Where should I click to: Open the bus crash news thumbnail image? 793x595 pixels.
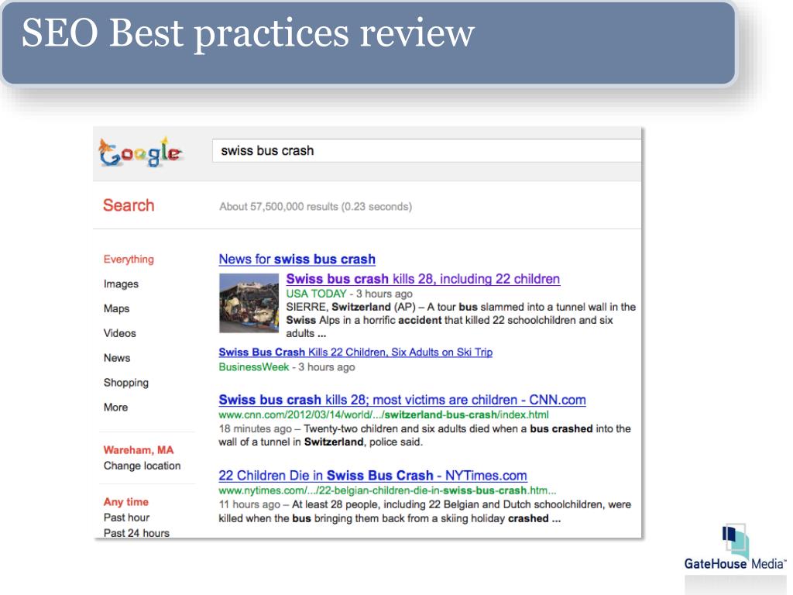tap(249, 303)
